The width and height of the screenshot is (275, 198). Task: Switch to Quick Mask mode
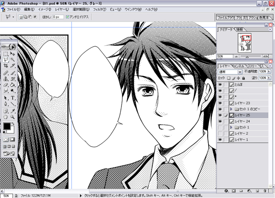12,139
